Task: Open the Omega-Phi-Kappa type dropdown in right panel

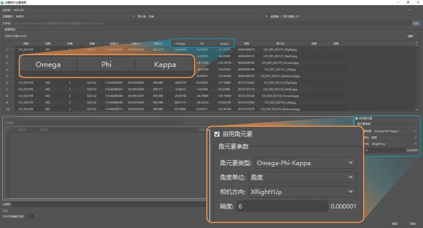Action: point(395,131)
